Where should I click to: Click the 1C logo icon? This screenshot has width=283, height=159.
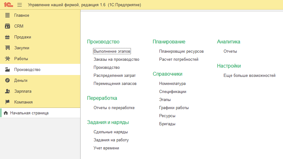(8, 5)
